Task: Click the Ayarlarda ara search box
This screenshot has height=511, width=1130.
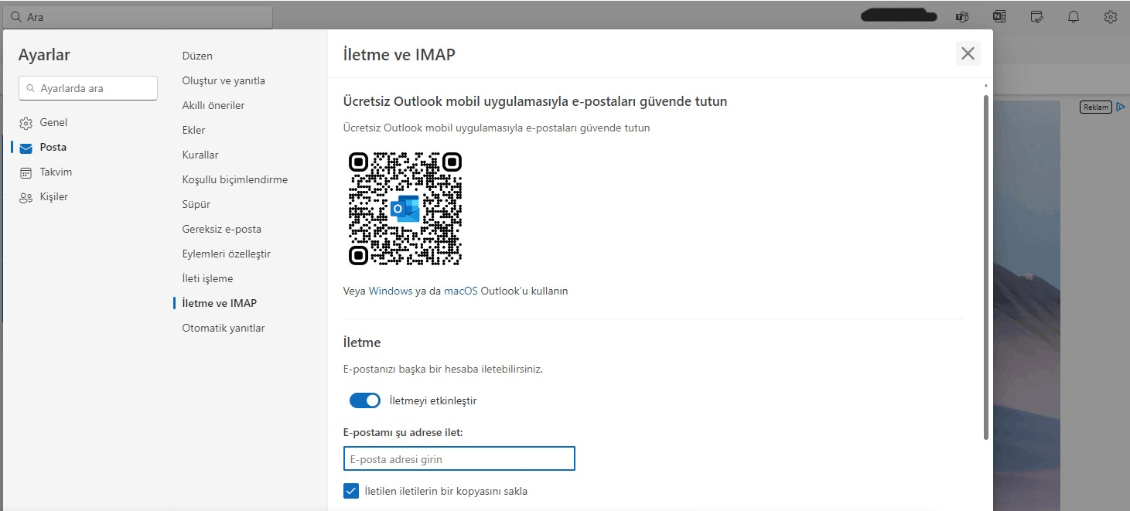Action: (x=88, y=88)
